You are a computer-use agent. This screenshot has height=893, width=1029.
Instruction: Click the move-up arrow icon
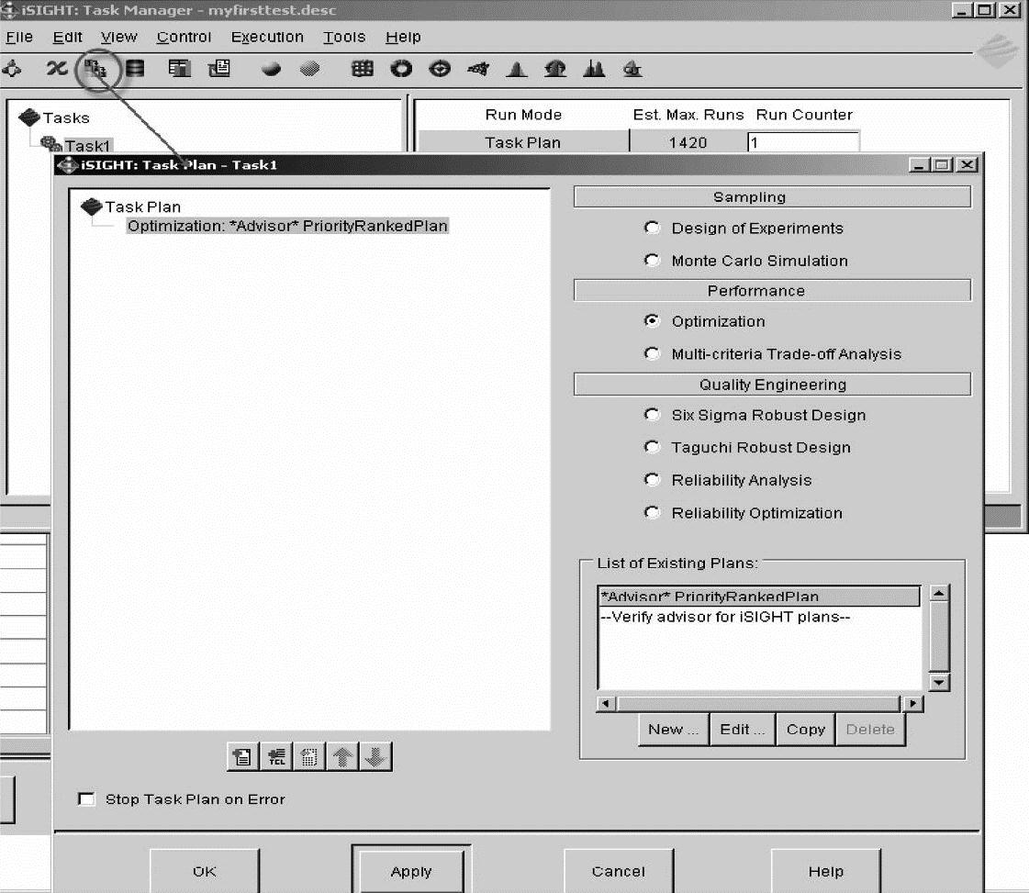(x=341, y=756)
